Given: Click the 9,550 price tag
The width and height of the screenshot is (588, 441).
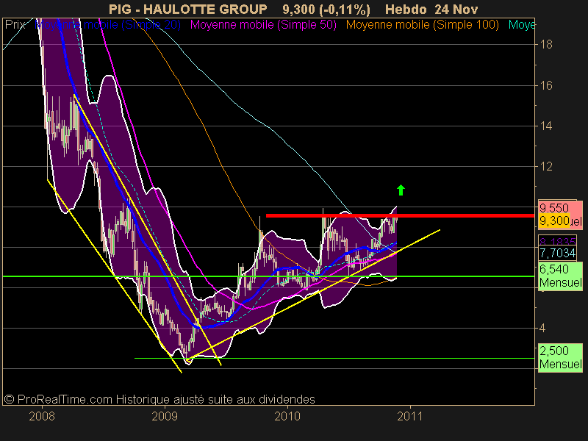Looking at the screenshot, I should pyautogui.click(x=560, y=207).
